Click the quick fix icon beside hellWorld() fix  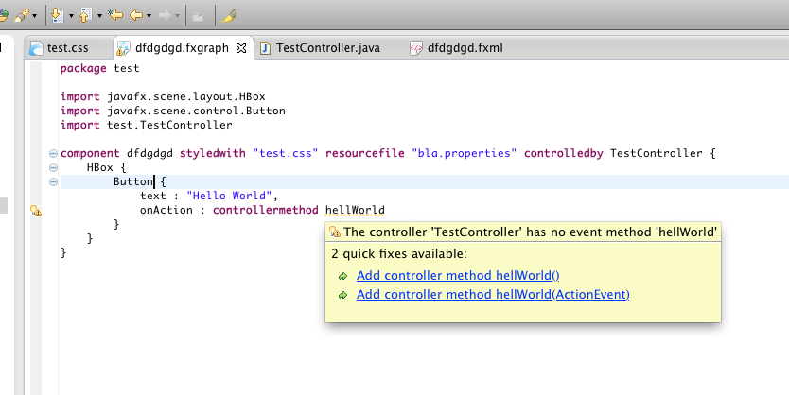pyautogui.click(x=342, y=276)
